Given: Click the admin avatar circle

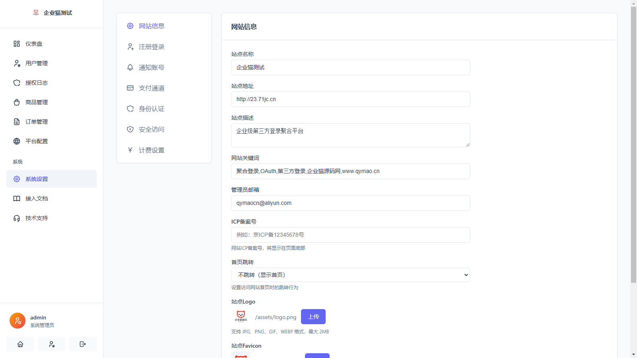Looking at the screenshot, I should (x=18, y=321).
